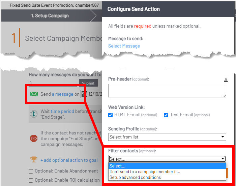The height and width of the screenshot is (186, 236).
Task: Open the Sending Profile dropdown
Action: [x=167, y=137]
